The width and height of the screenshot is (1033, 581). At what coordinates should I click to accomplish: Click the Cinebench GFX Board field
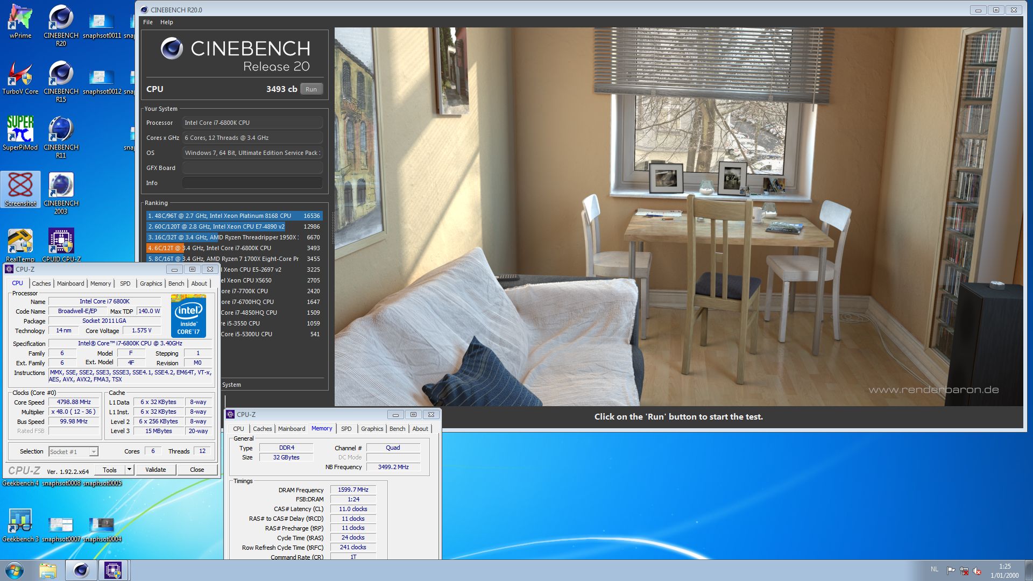point(252,168)
